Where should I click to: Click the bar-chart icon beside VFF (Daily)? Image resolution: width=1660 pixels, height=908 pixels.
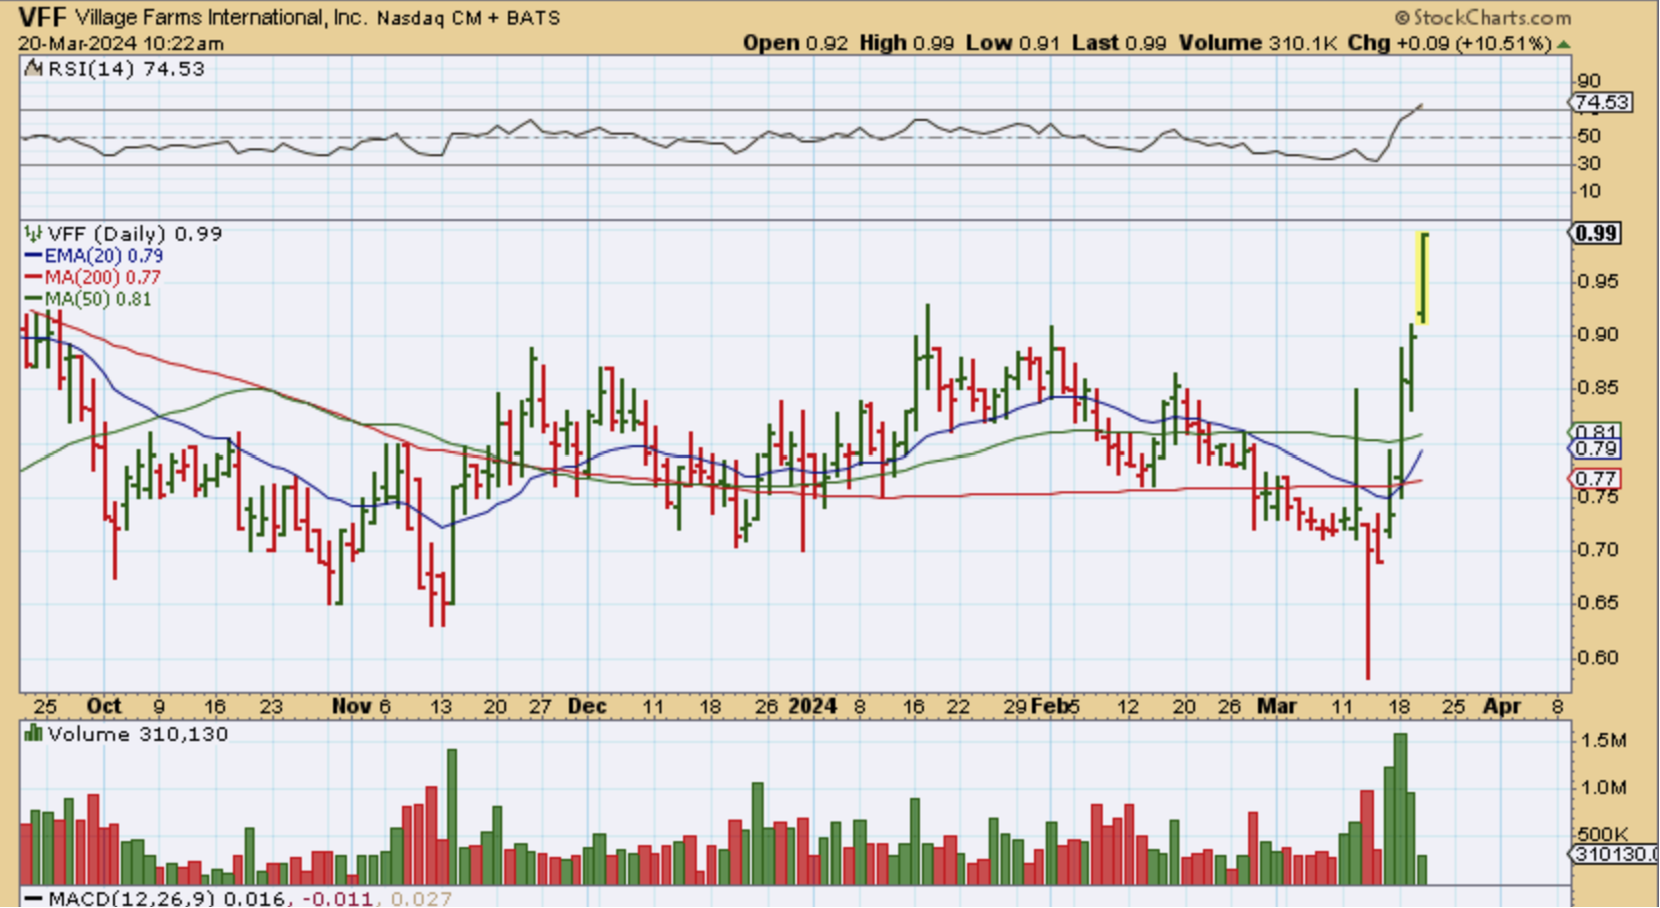pyautogui.click(x=33, y=234)
